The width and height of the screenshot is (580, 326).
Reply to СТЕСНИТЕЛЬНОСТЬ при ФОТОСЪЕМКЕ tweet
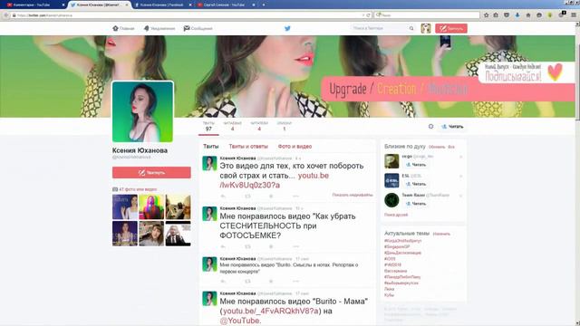(223, 246)
